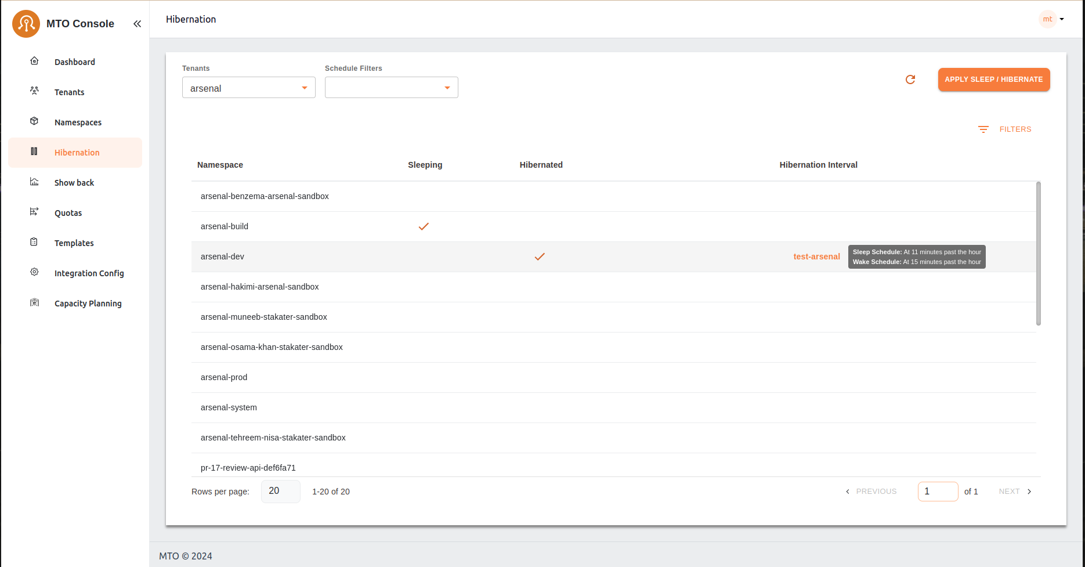
Task: Click the Sleeping checkmark for arsenal-build
Action: (424, 226)
